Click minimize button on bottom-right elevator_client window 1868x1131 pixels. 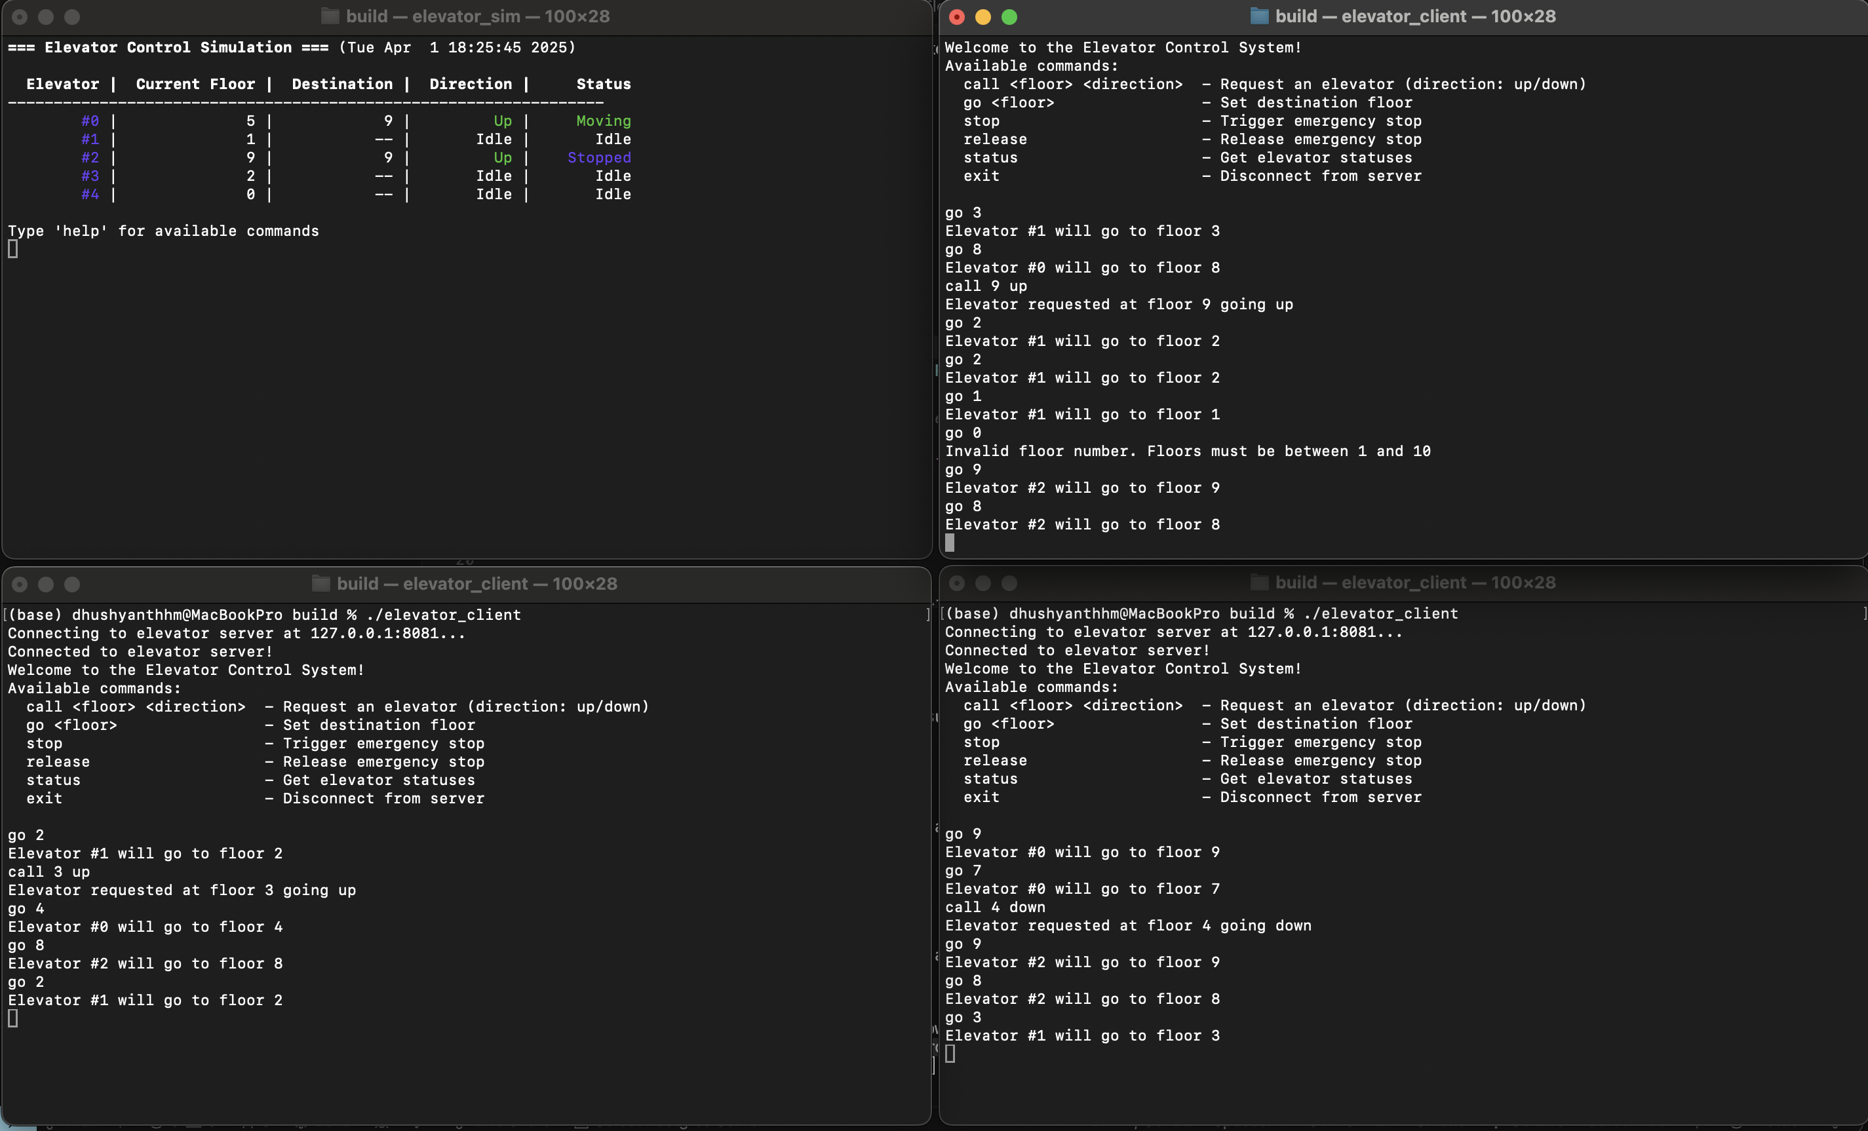pyautogui.click(x=983, y=583)
